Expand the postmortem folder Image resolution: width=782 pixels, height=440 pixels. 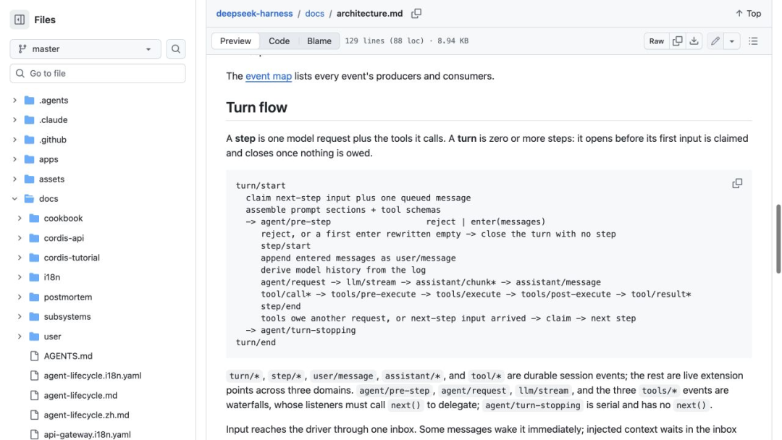(x=20, y=297)
